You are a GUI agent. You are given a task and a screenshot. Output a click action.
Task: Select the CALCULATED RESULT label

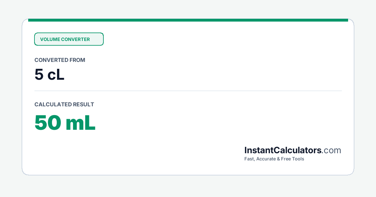click(64, 104)
